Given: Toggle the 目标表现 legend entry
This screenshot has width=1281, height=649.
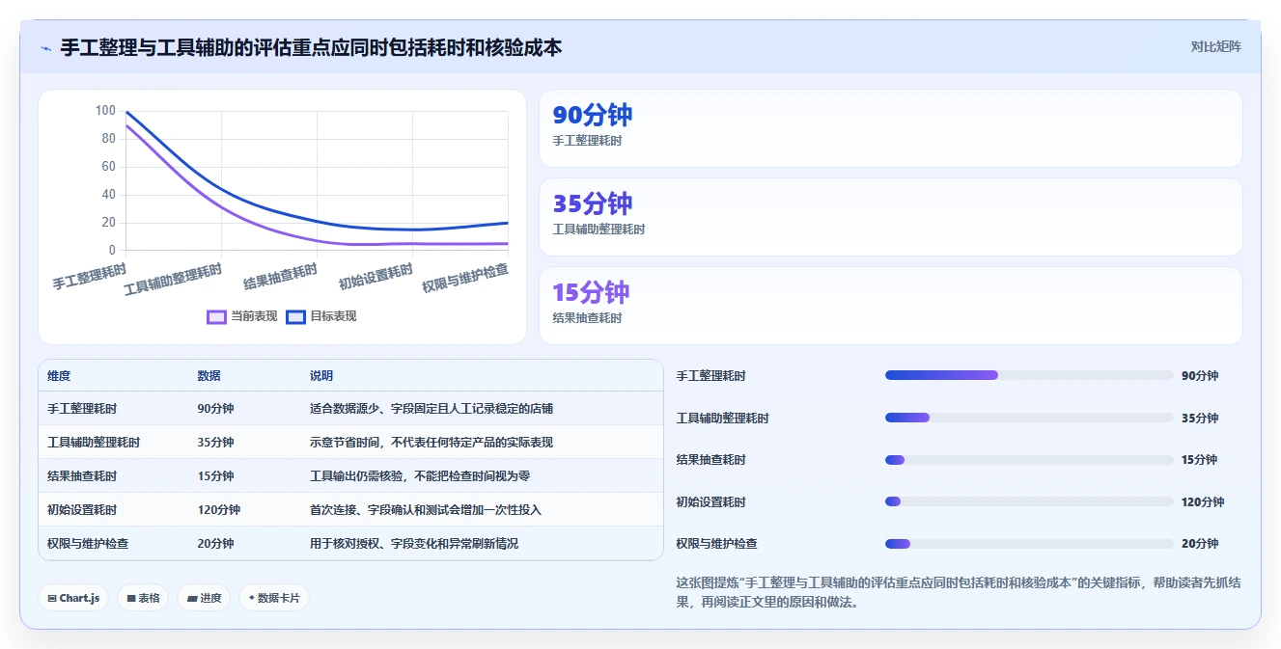Looking at the screenshot, I should pyautogui.click(x=321, y=316).
